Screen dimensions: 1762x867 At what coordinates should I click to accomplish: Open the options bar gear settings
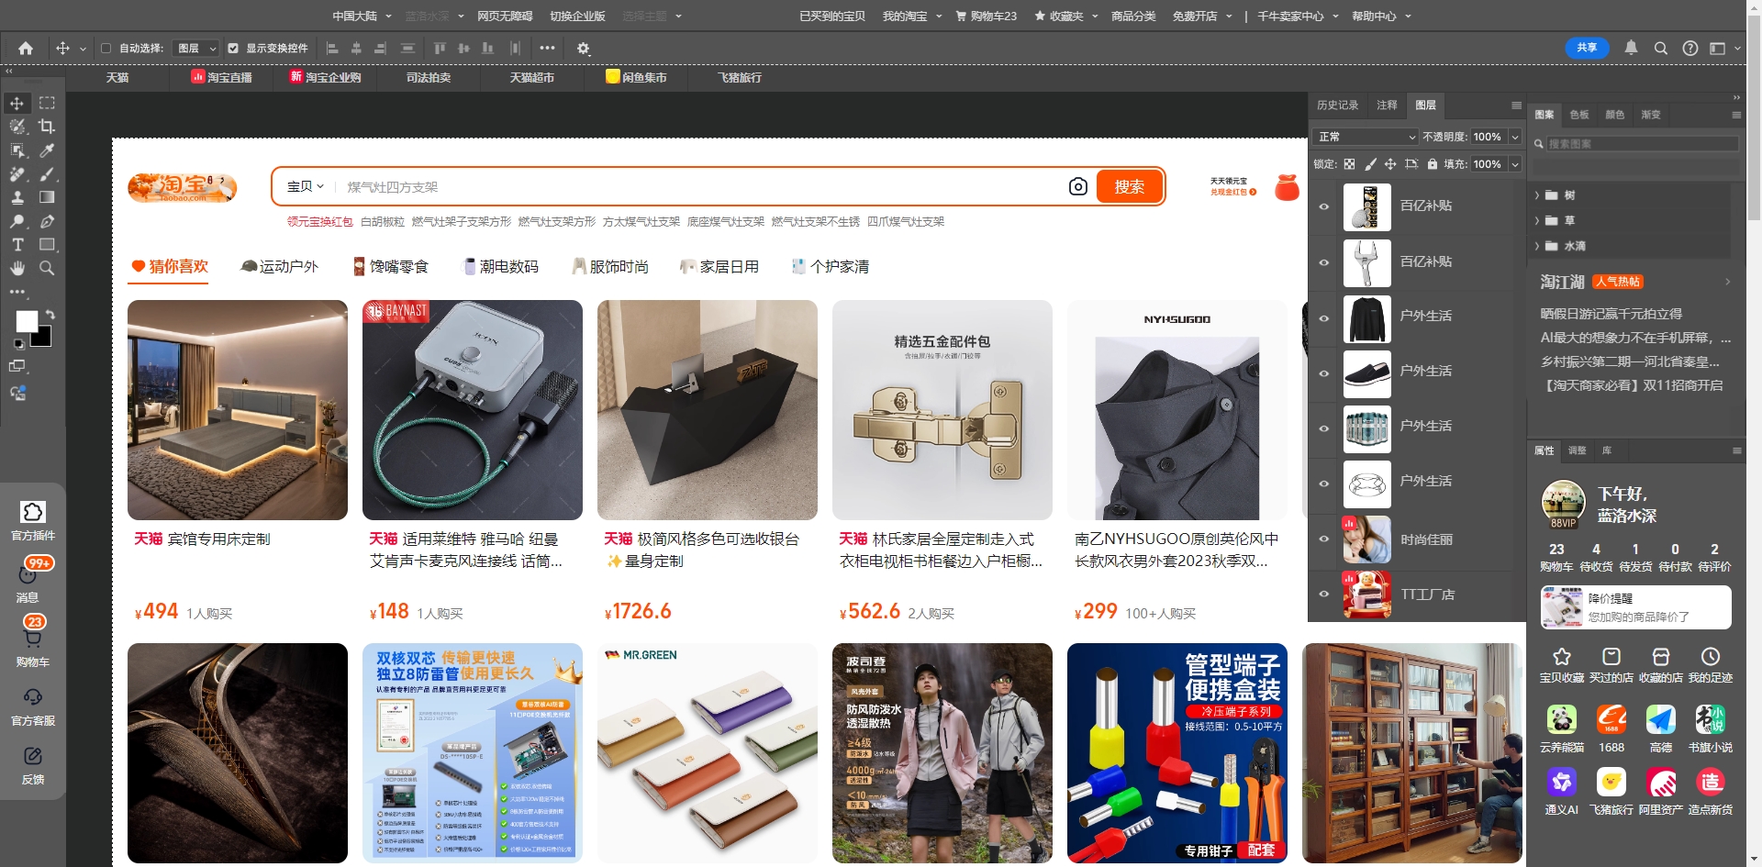tap(584, 49)
